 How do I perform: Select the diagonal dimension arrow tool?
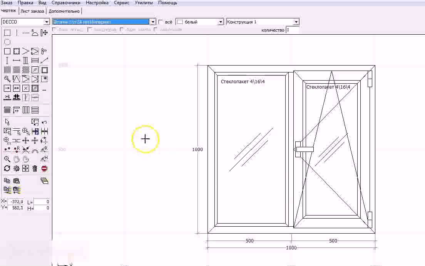(x=44, y=61)
